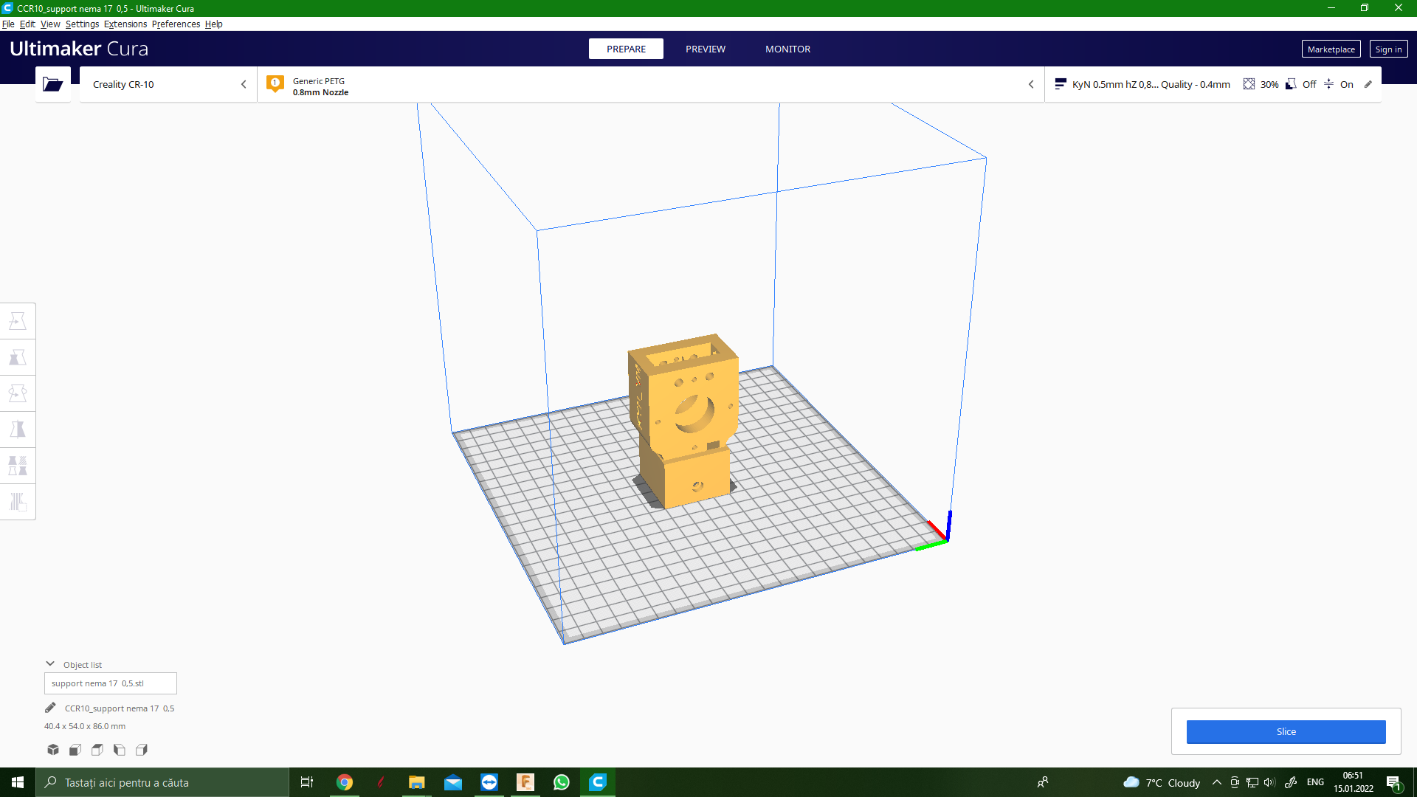Switch to the PREVIEW tab
This screenshot has width=1417, height=797.
pos(705,49)
